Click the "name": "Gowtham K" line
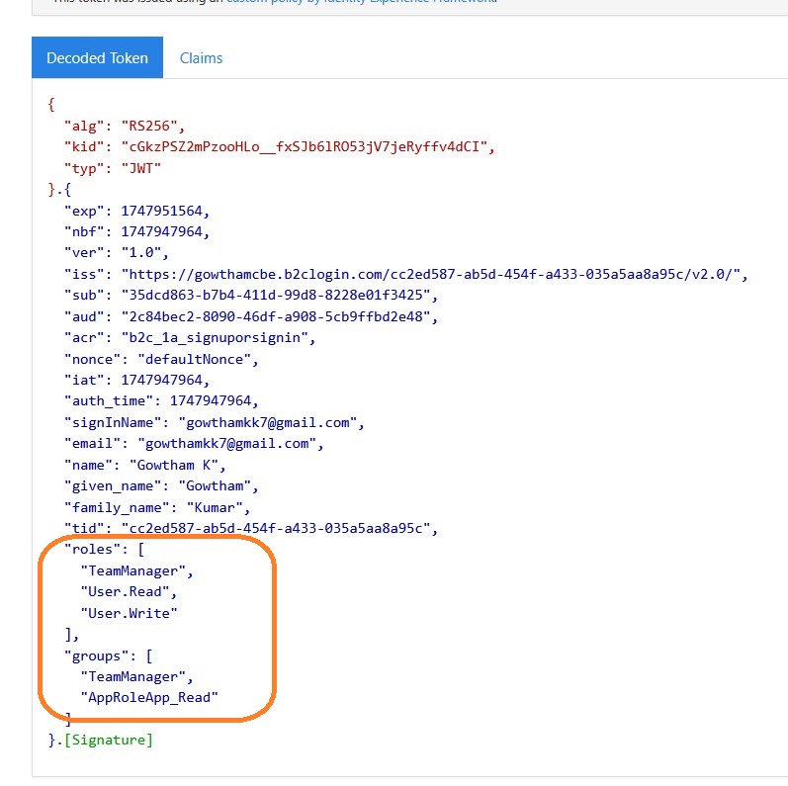Screen dimensions: 788x786 point(144,466)
